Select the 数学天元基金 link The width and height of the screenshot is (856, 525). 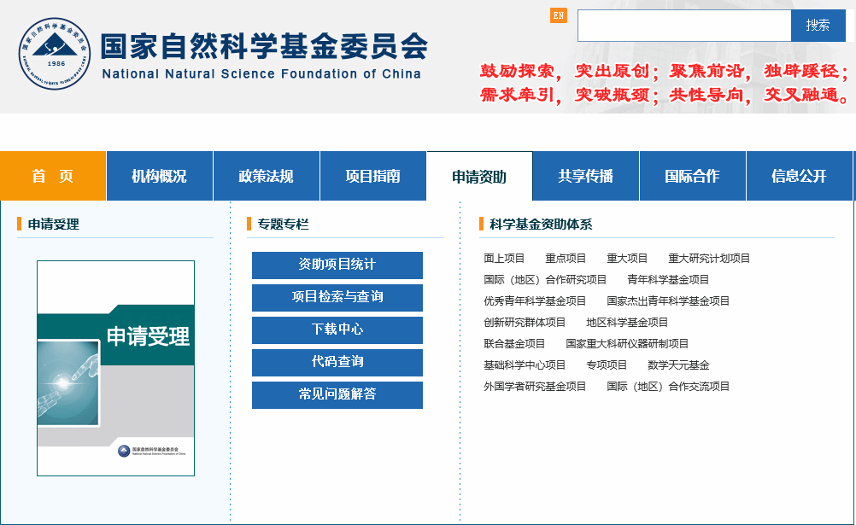[x=678, y=365]
